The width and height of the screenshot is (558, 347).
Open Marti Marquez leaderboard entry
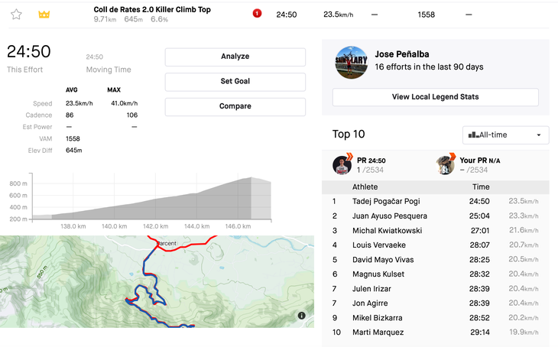(378, 332)
